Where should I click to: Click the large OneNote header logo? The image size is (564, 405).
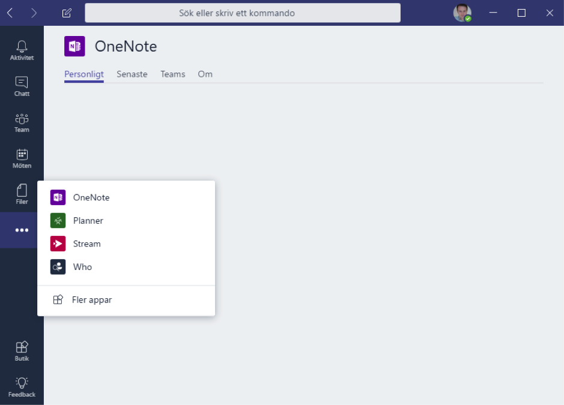pyautogui.click(x=74, y=46)
